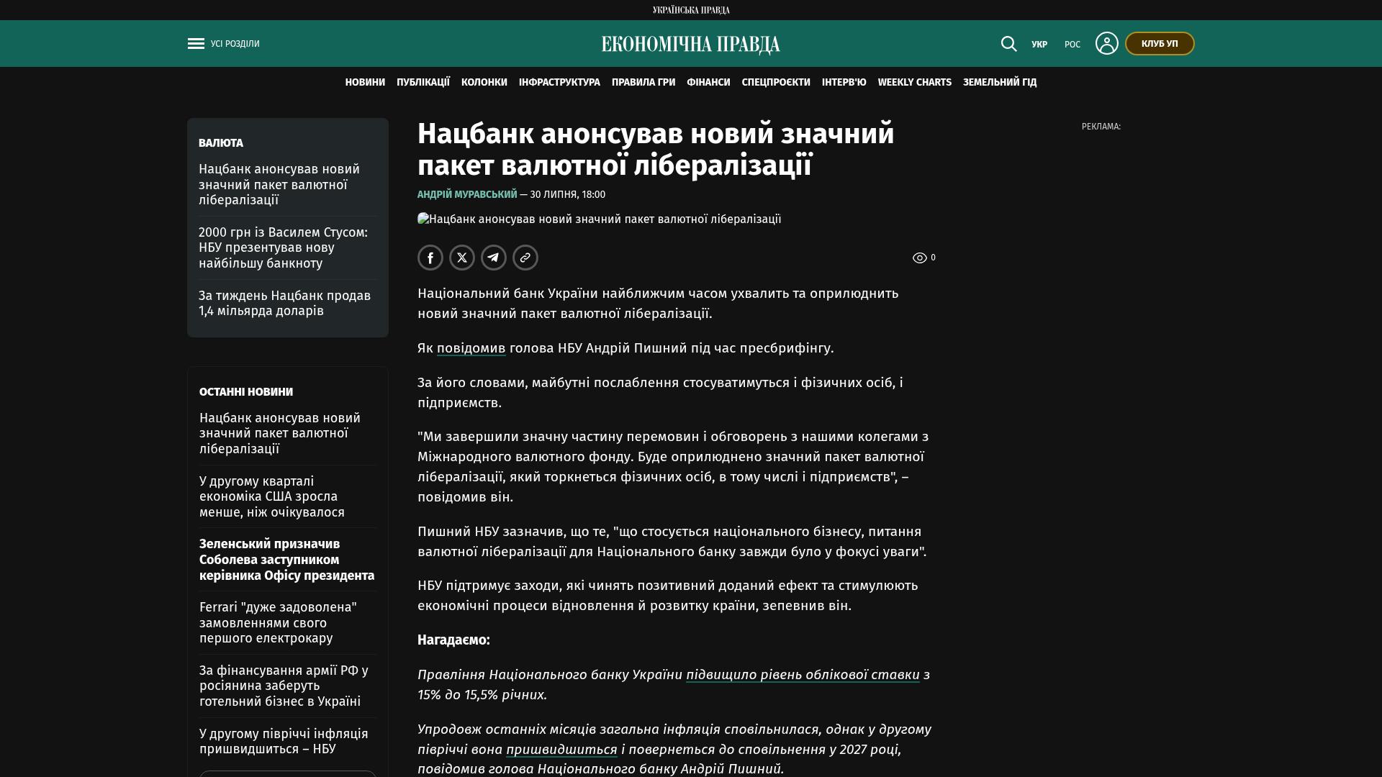This screenshot has width=1382, height=777.
Task: Click ОСТАННІ НОВИНИ heading
Action: 246,392
